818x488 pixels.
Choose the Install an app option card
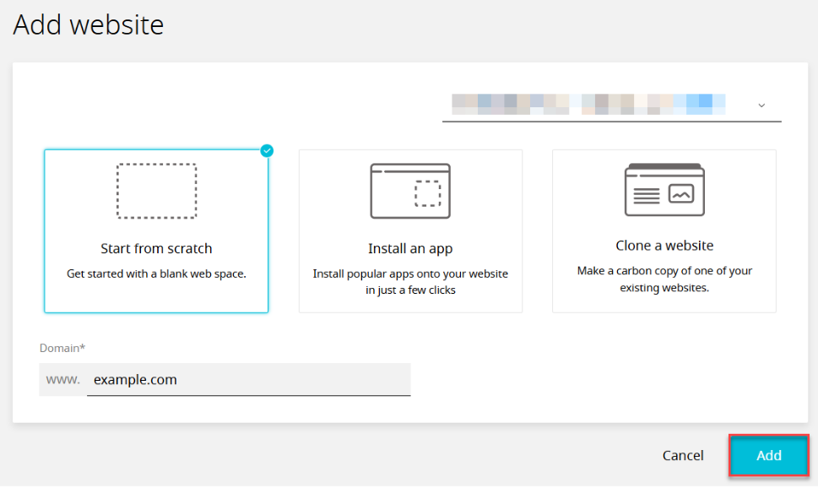410,231
